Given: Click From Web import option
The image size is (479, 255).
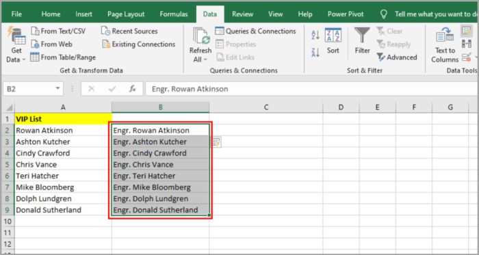Looking at the screenshot, I should click(51, 44).
